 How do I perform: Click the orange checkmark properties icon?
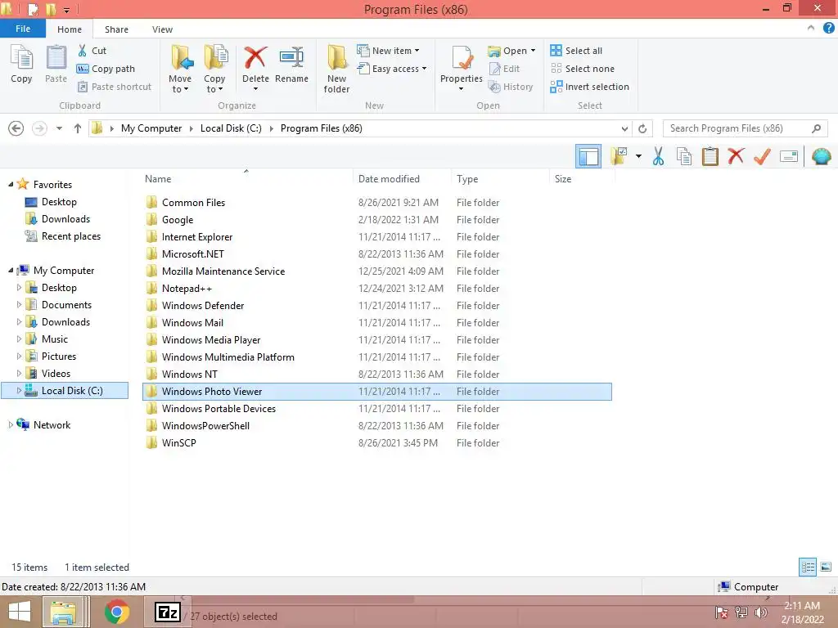[x=762, y=156]
